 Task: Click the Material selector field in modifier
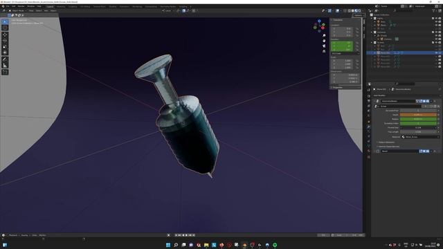tap(419, 137)
